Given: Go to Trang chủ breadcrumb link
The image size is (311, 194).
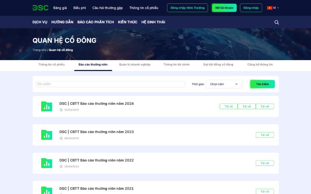Looking at the screenshot, I should coord(39,50).
